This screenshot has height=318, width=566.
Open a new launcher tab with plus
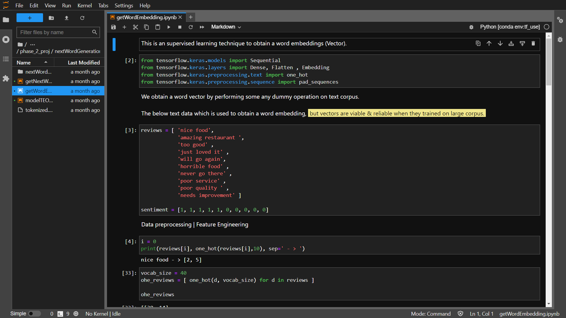point(191,17)
